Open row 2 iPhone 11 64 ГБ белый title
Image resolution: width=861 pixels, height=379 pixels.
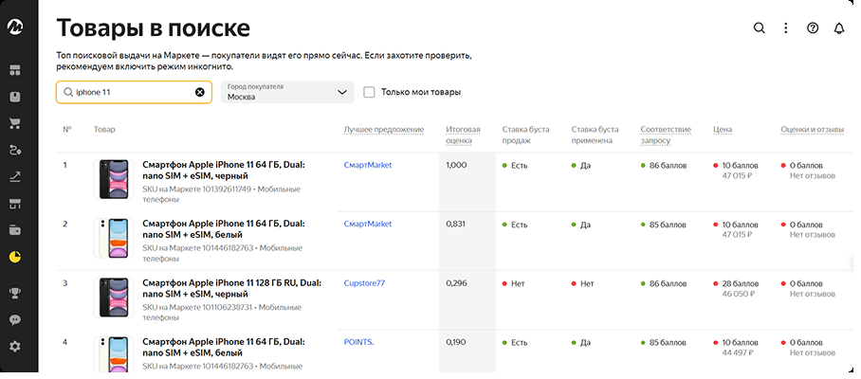pyautogui.click(x=224, y=229)
